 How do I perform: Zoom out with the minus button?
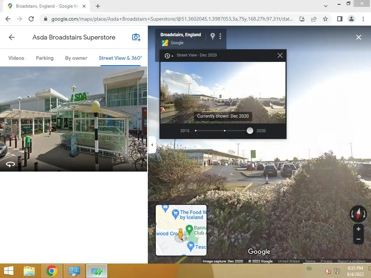tap(358, 239)
